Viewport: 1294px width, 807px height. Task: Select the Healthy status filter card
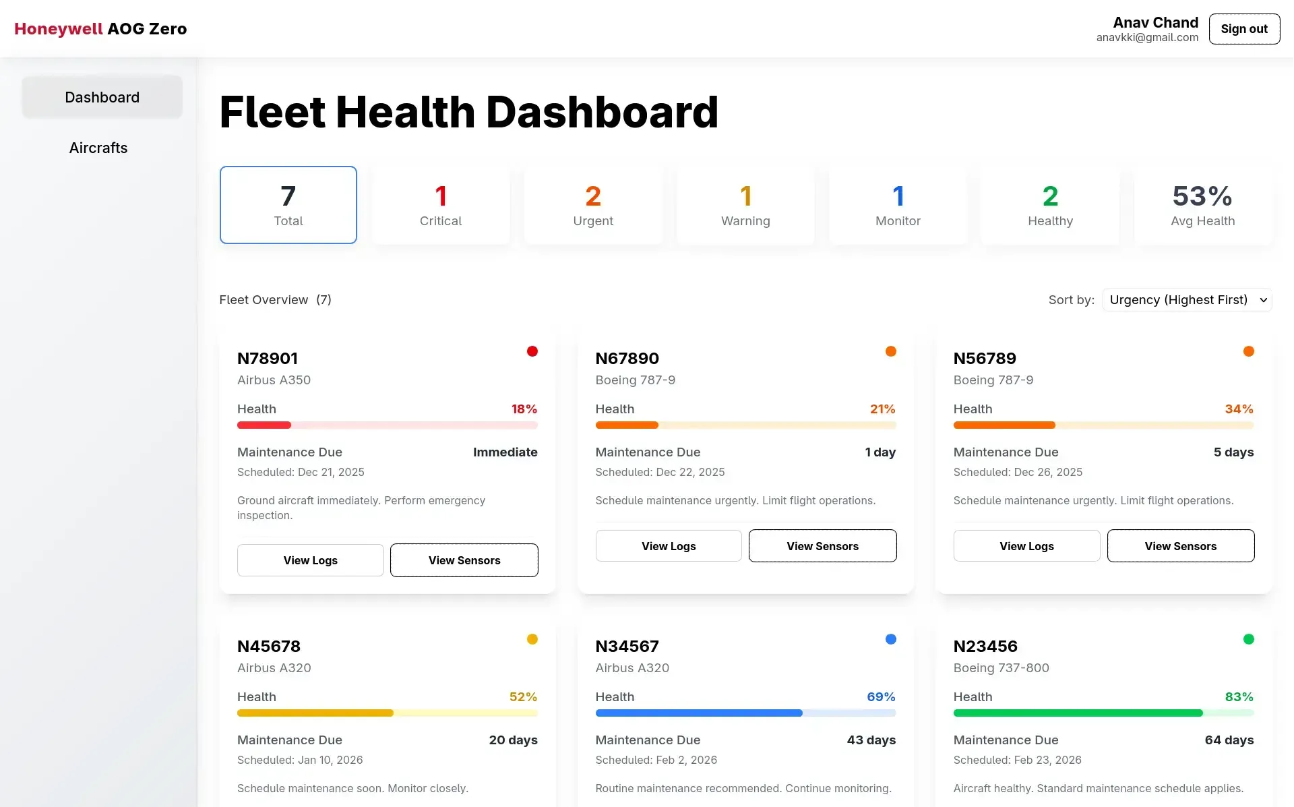(x=1050, y=205)
